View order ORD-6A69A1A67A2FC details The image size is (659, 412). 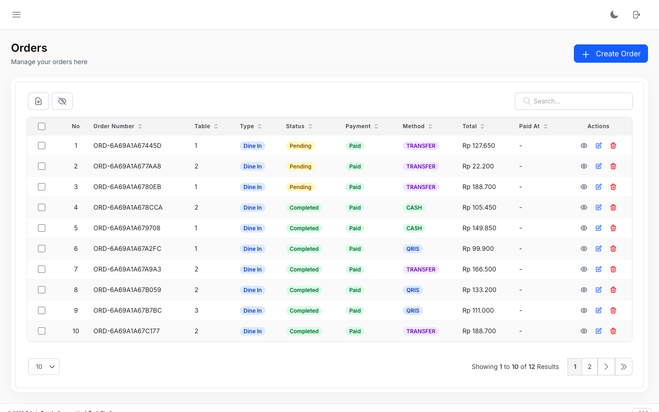[584, 249]
